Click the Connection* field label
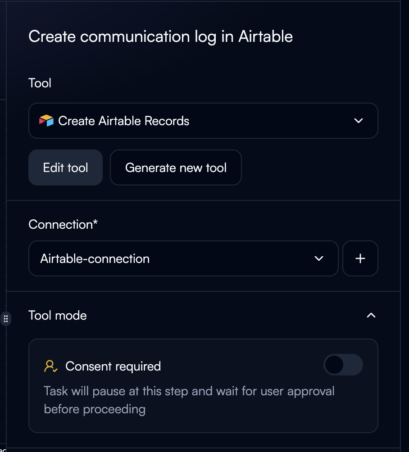This screenshot has width=409, height=452. point(63,224)
